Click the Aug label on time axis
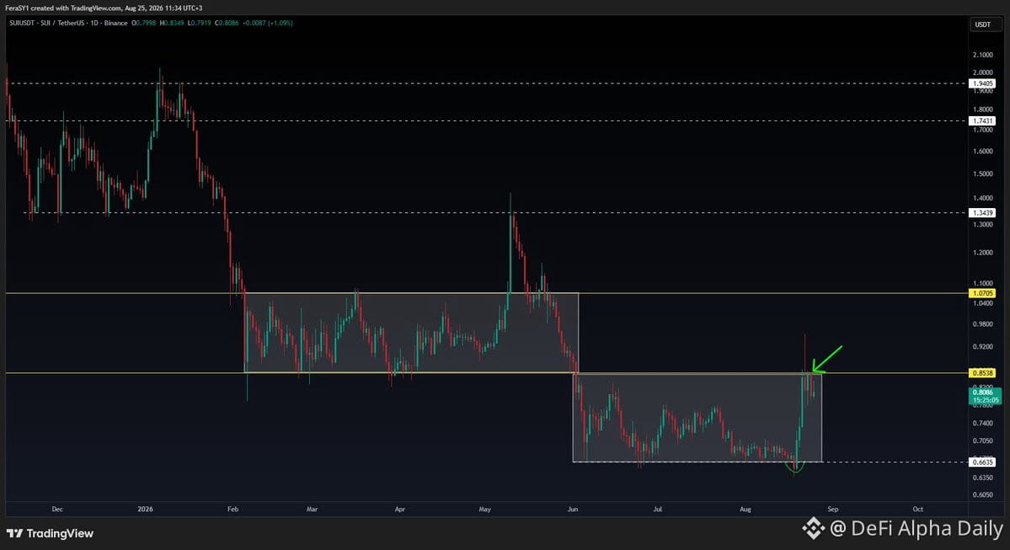Screen dimensions: 1010x550 click(745, 509)
